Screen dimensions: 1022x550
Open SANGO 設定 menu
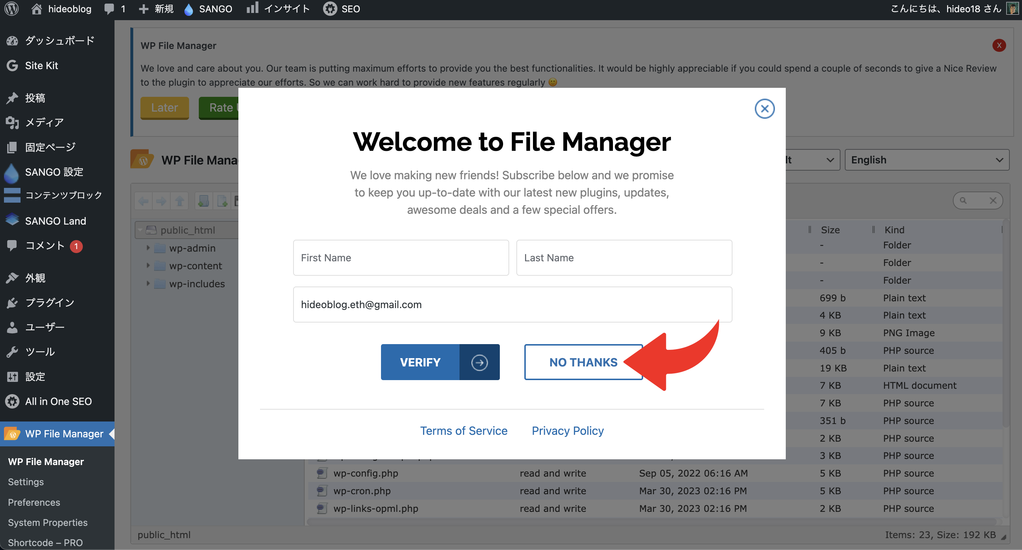pos(57,172)
